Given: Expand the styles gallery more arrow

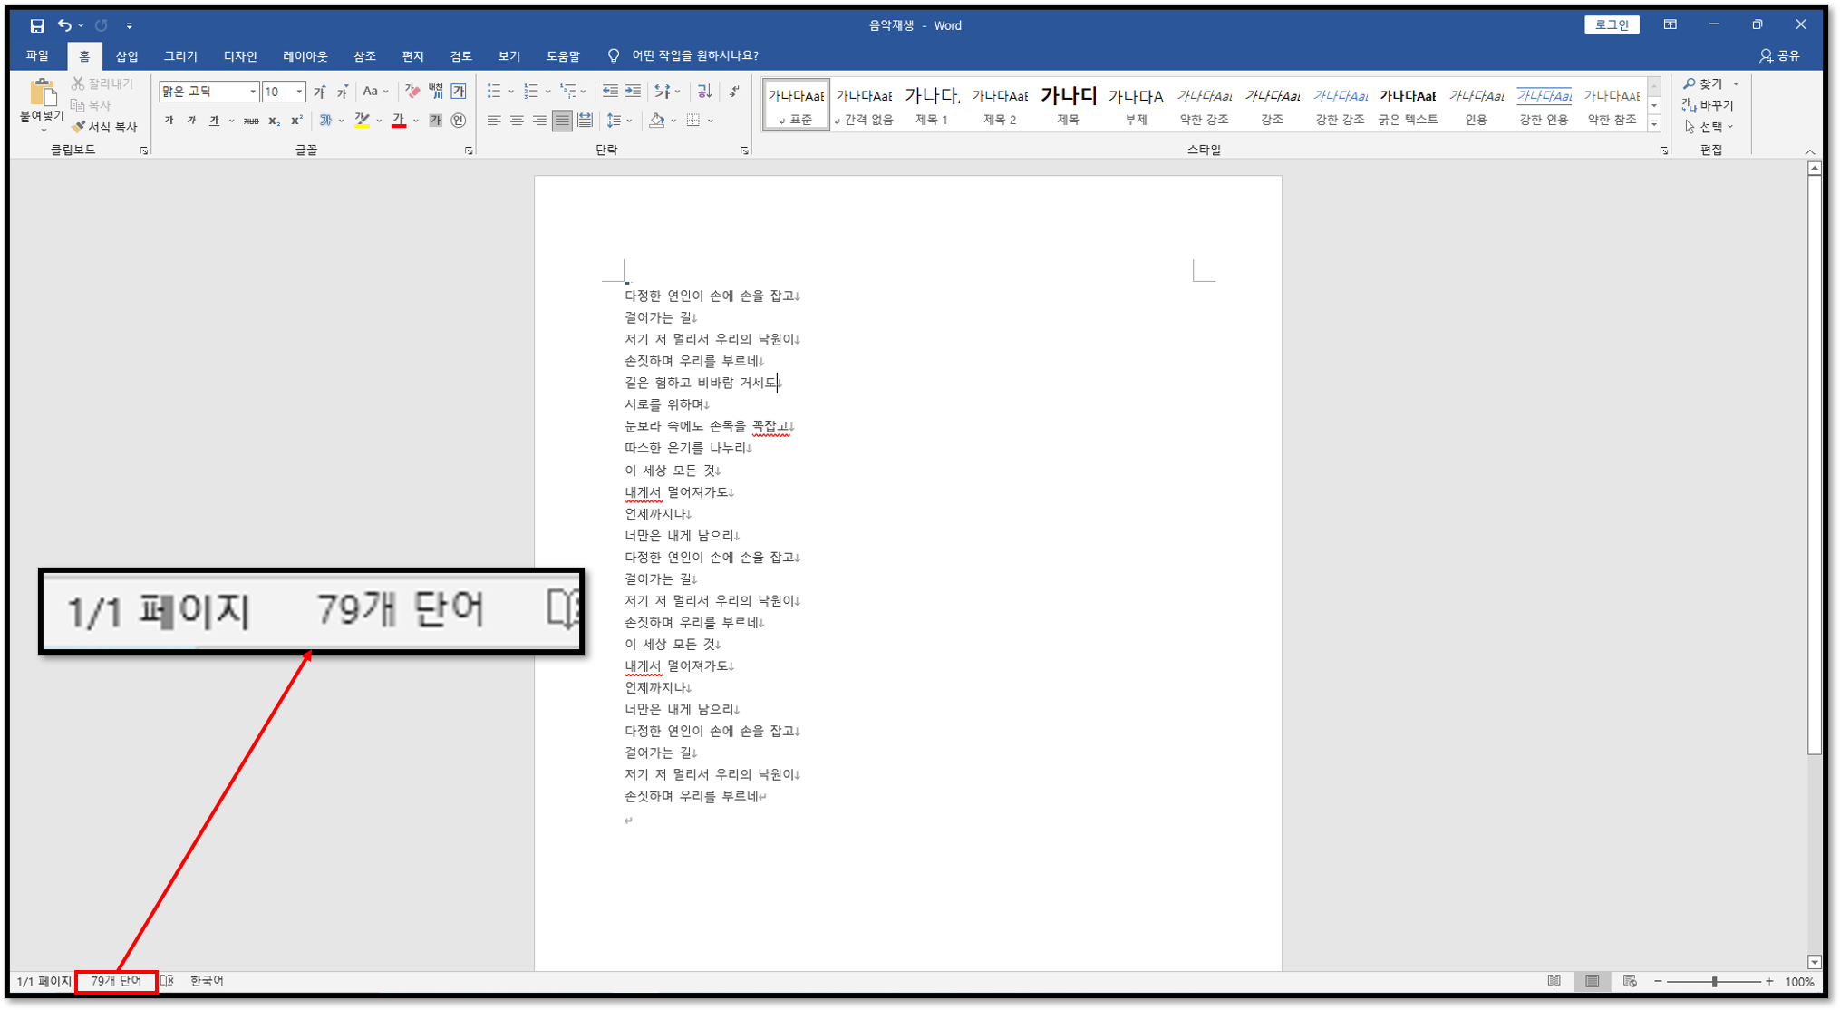Looking at the screenshot, I should pyautogui.click(x=1654, y=123).
